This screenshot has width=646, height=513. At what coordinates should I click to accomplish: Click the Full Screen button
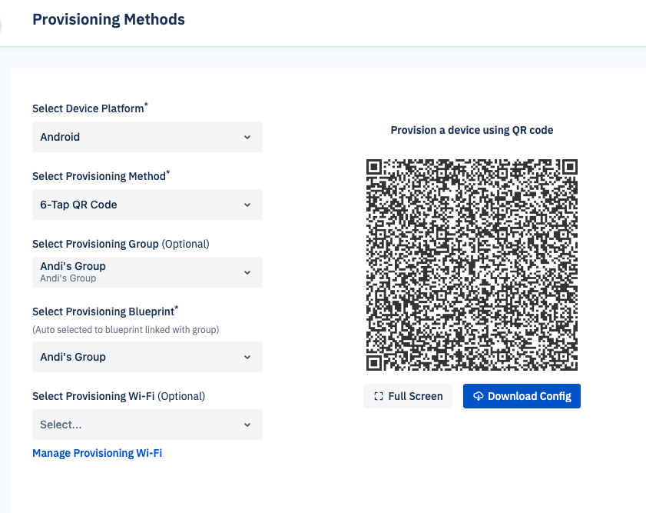[407, 396]
